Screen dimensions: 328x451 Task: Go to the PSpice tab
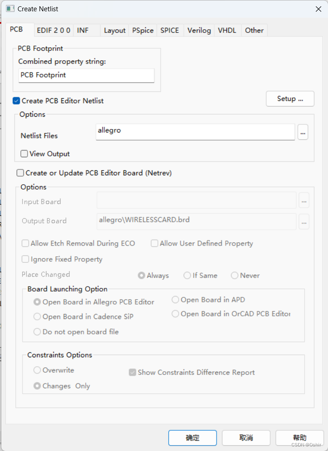tap(143, 30)
